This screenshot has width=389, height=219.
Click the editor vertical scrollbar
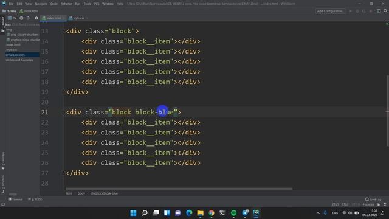387,111
